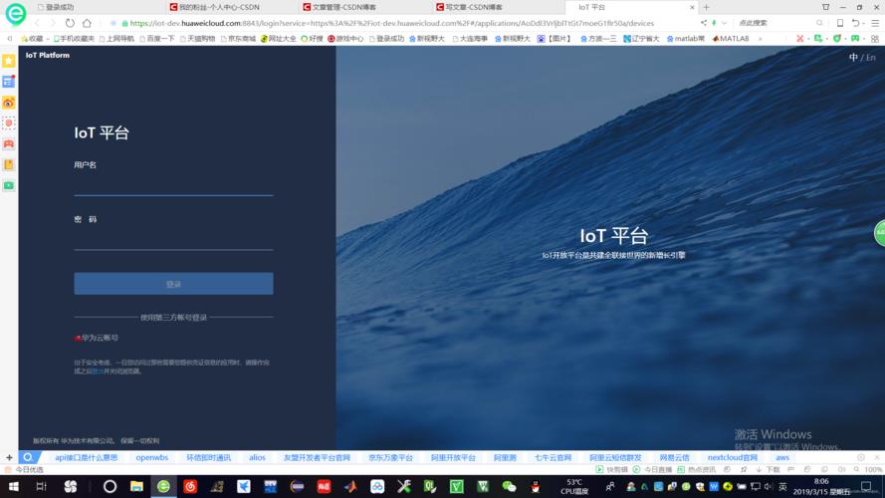Image resolution: width=885 pixels, height=498 pixels.
Task: Open the game controller sidebar icon
Action: pyautogui.click(x=9, y=144)
